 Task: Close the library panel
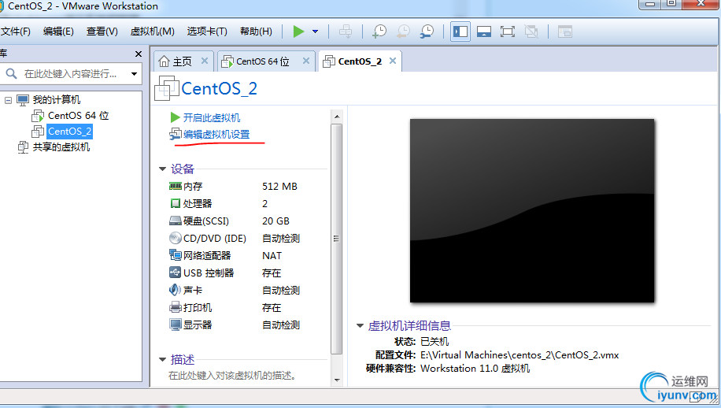click(139, 54)
